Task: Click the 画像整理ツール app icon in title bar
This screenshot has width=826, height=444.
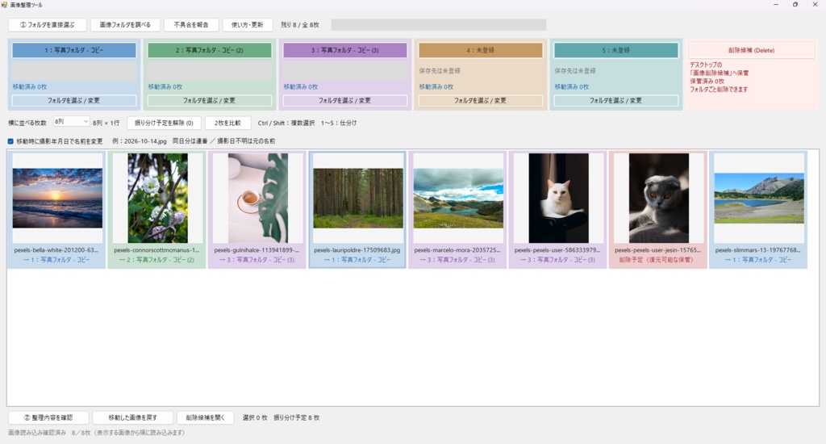Action: click(5, 5)
